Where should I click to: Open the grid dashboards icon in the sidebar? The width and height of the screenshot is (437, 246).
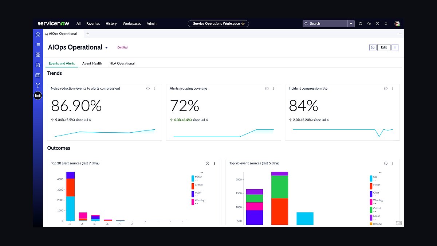coord(38,55)
